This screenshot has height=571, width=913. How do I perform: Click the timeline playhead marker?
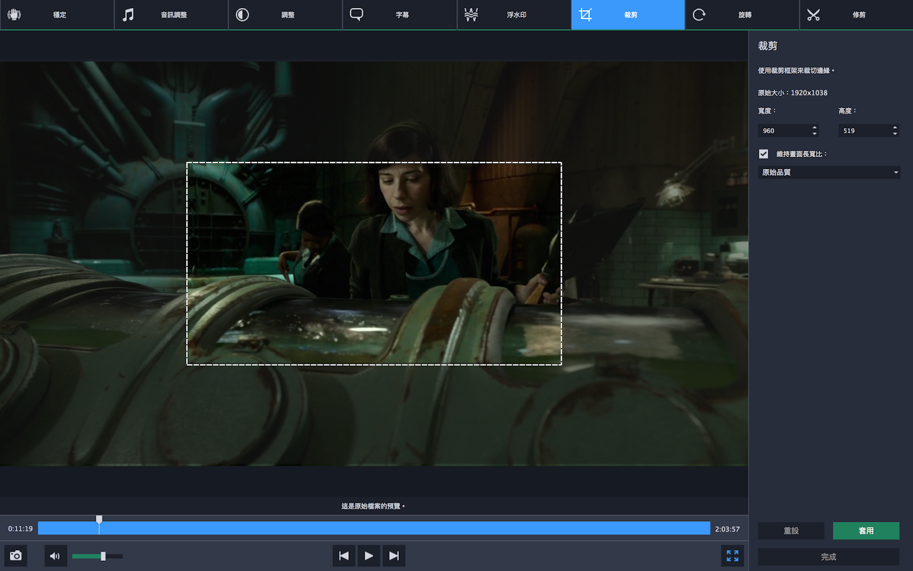[x=99, y=520]
